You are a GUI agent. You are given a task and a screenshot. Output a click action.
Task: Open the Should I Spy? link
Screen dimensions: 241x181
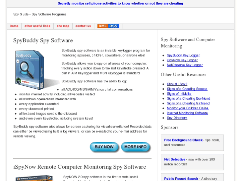coord(177,84)
